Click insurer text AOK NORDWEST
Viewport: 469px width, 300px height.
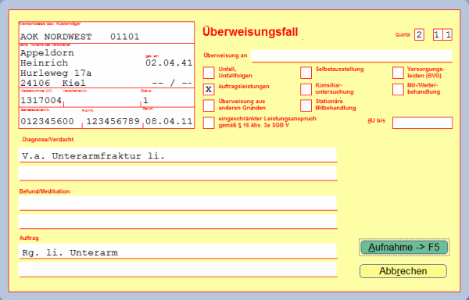[x=56, y=37]
